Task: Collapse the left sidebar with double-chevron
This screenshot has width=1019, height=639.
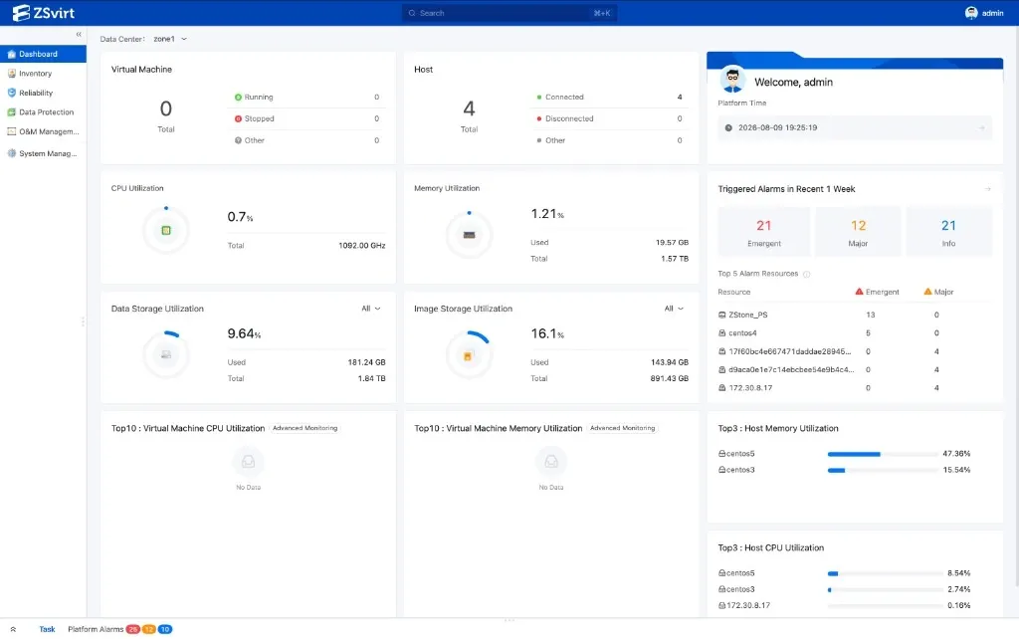Action: 79,35
